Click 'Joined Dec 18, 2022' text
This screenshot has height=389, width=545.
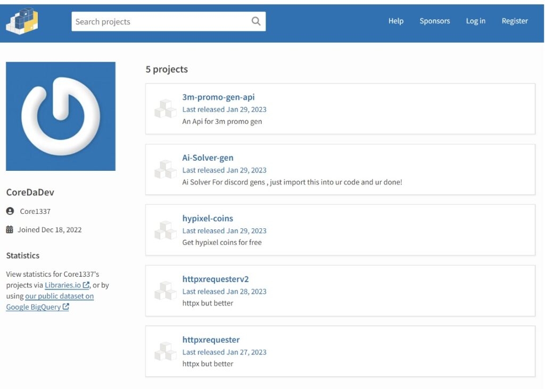(x=49, y=230)
